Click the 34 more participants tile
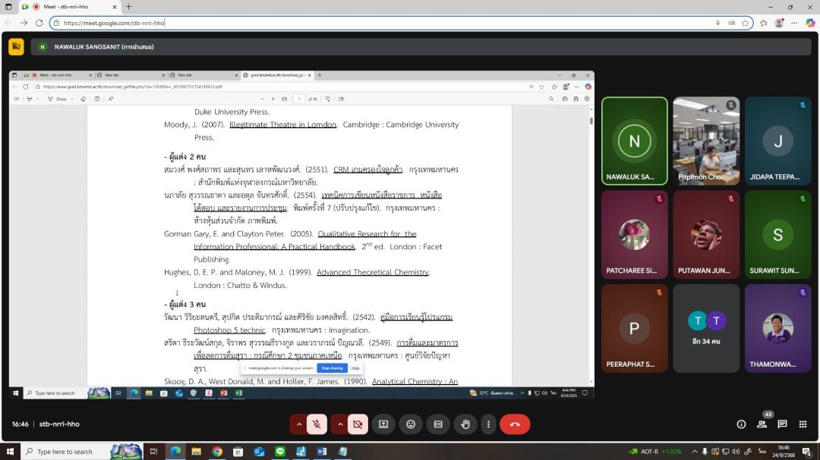The image size is (820, 460). 706,328
